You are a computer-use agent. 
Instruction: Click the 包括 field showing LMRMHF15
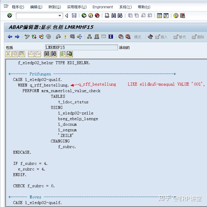pyautogui.click(x=81, y=47)
